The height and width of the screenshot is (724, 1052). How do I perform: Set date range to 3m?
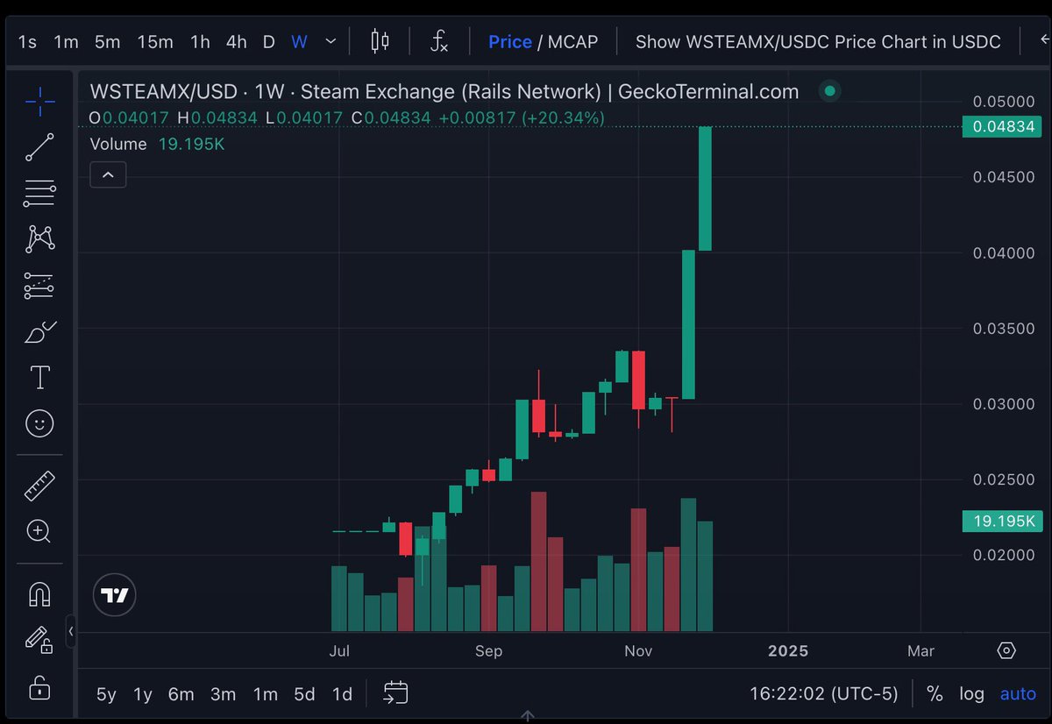coord(224,694)
